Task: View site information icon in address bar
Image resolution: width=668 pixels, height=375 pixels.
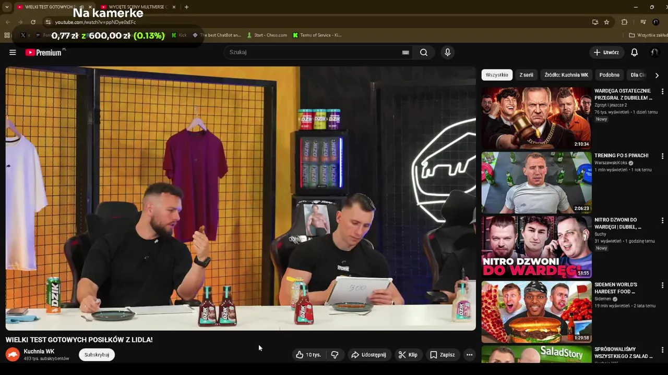Action: [48, 22]
